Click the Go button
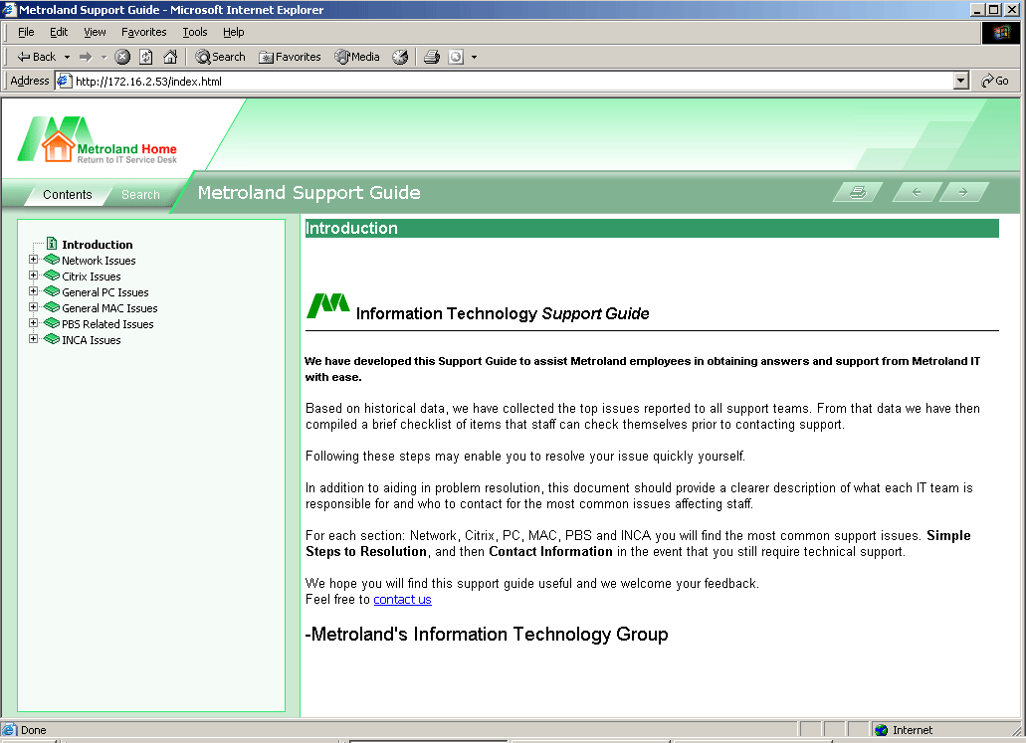 [995, 82]
